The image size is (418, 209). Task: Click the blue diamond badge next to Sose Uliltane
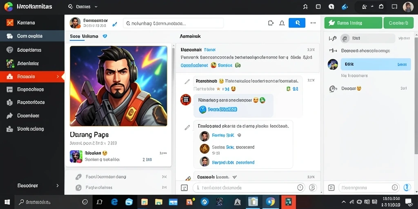tap(105, 36)
